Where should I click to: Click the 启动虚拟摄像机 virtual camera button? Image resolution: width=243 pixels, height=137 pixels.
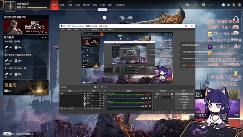[184, 100]
